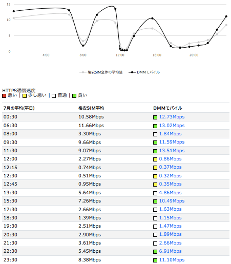Click the yellow 少し悪い legend swatch
Image resolution: width=231 pixels, height=264 pixels.
tap(25, 96)
